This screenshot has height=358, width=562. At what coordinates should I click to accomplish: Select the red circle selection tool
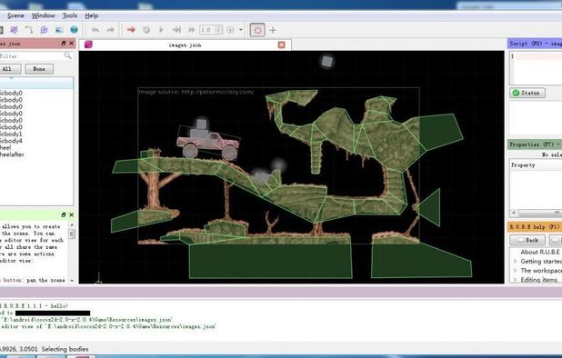tap(257, 30)
